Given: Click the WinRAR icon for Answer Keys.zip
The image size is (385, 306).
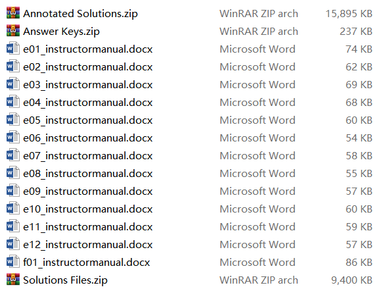Looking at the screenshot, I should point(13,31).
